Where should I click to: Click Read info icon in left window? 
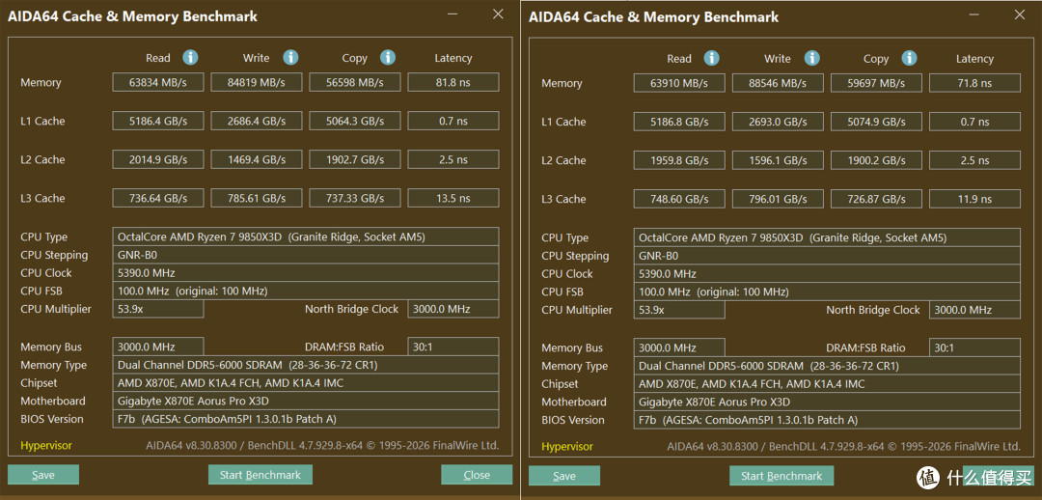[x=190, y=57]
